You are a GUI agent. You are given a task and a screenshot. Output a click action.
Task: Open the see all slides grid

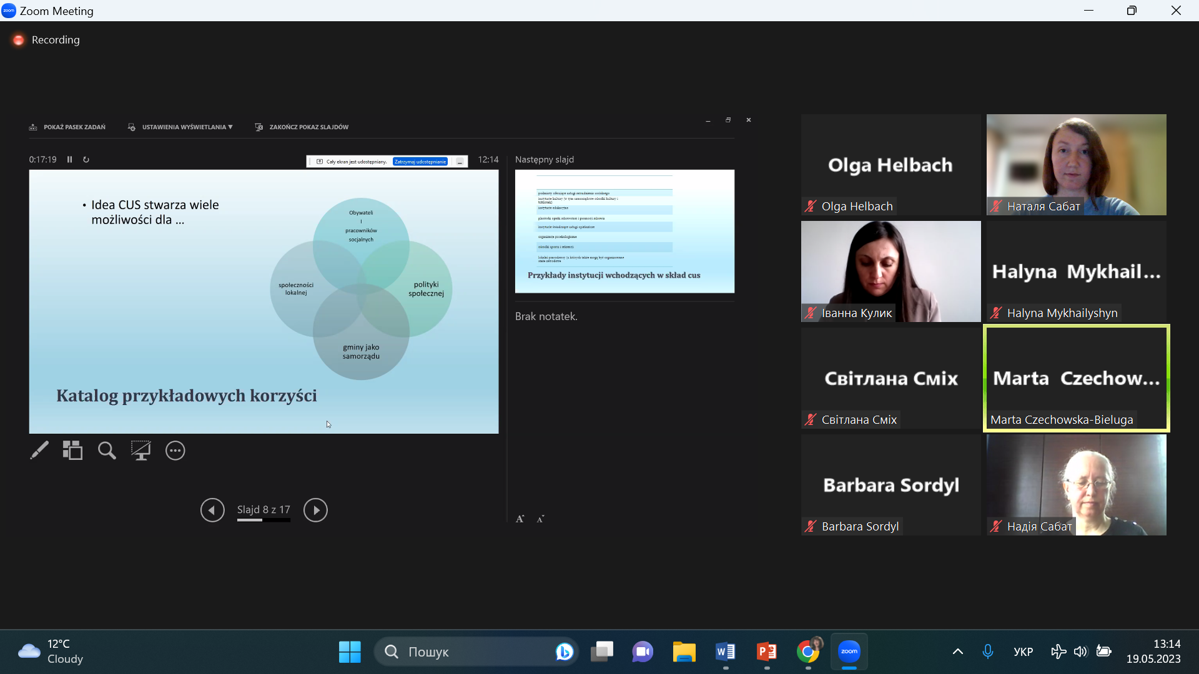pos(72,451)
